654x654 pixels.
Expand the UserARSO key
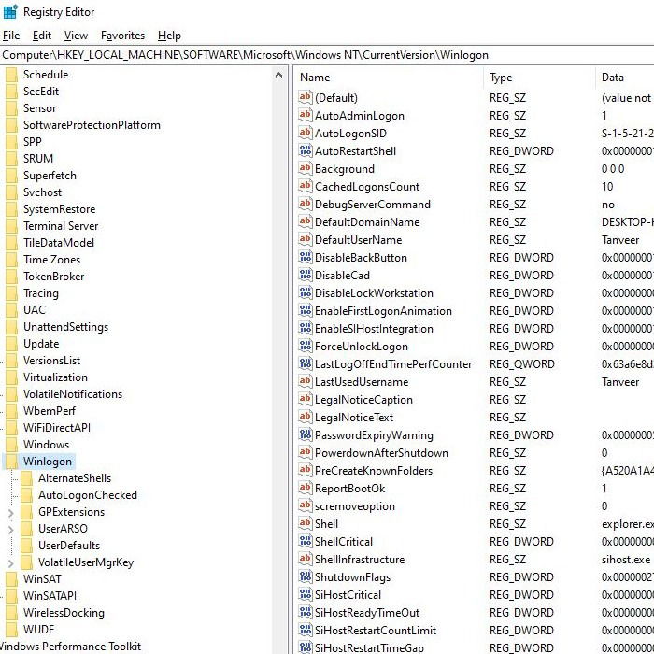point(11,529)
